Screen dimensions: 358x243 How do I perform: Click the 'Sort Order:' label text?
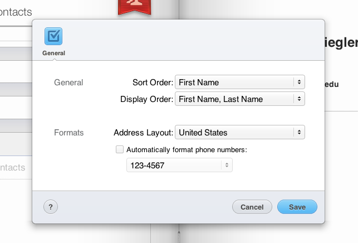click(153, 82)
